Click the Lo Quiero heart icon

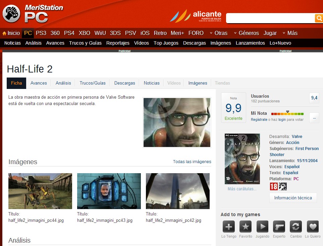point(313,227)
